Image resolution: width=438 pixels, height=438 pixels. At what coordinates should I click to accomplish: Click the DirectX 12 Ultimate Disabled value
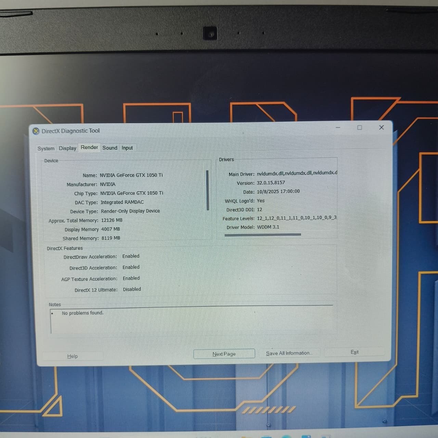point(132,289)
